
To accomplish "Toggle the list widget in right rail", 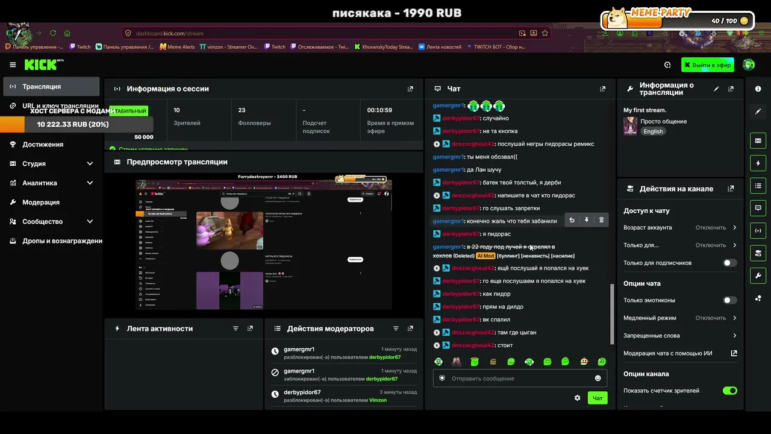I will (758, 186).
